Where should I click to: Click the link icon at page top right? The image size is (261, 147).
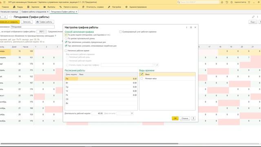click(253, 17)
